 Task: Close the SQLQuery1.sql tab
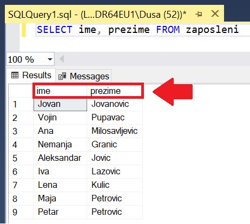tap(215, 13)
